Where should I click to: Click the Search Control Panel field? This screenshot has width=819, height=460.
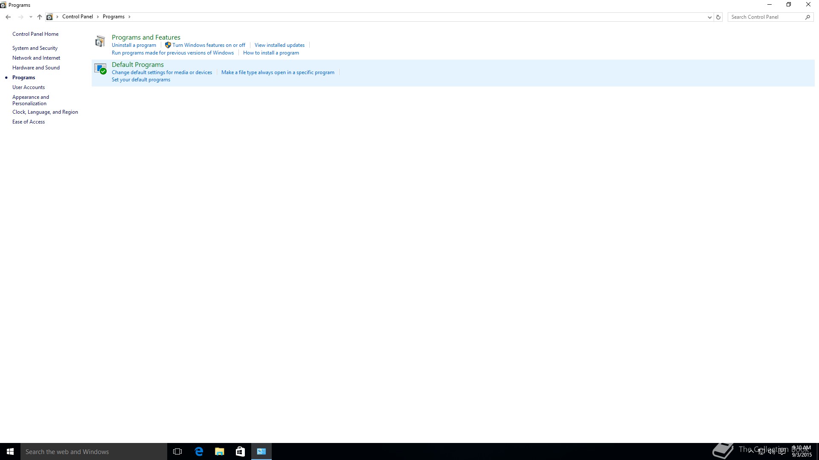766,17
